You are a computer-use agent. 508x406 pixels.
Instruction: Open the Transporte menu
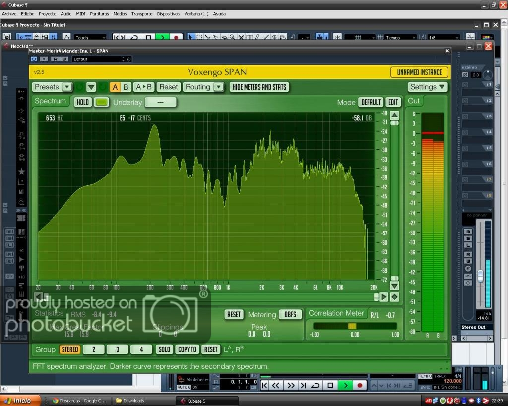(142, 14)
